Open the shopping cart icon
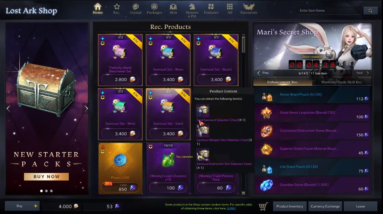This screenshot has width=383, height=214. point(263,206)
